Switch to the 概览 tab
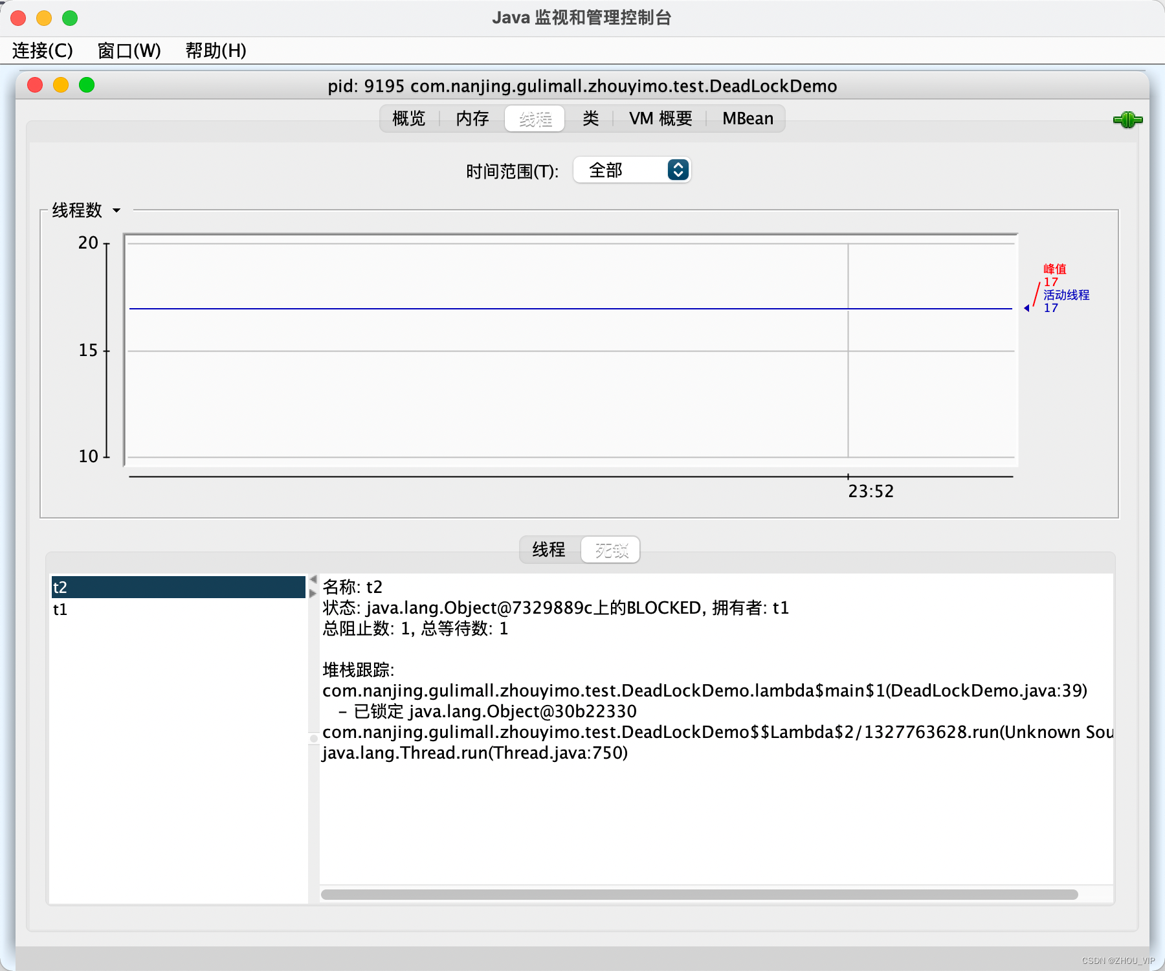The image size is (1165, 971). (x=409, y=118)
